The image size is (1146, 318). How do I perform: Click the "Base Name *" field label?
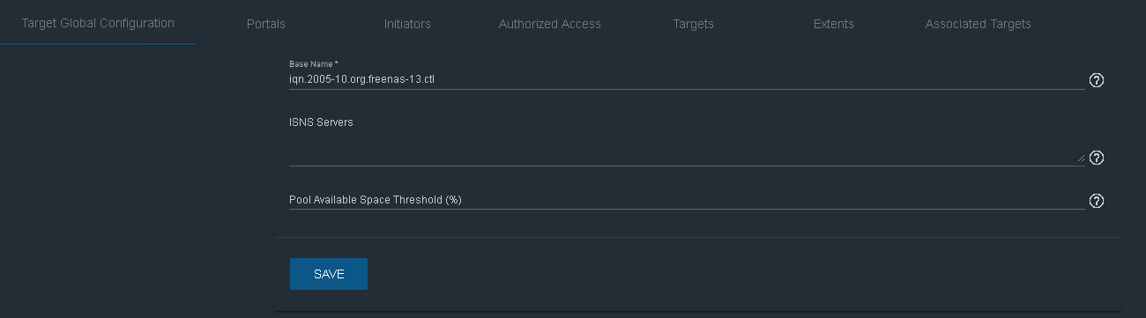coord(314,64)
